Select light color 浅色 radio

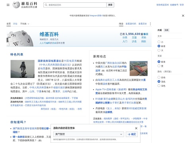click(159, 81)
